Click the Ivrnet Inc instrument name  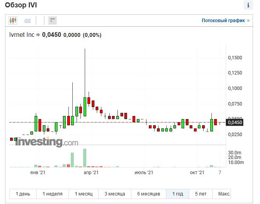(x=22, y=35)
